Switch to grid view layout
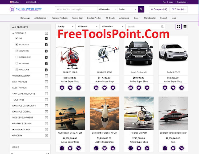The height and width of the screenshot is (154, 199). point(178,27)
